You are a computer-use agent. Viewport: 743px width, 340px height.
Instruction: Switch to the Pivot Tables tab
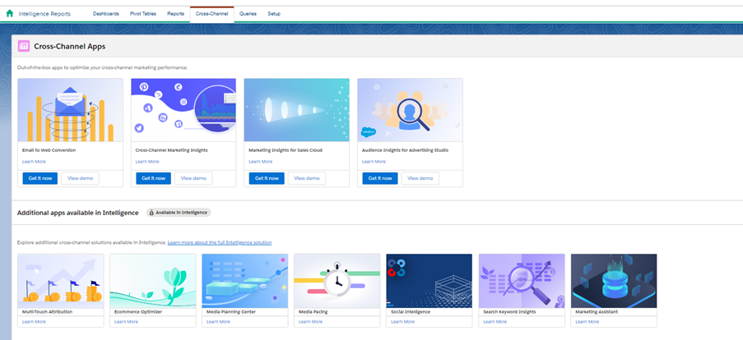click(x=143, y=14)
